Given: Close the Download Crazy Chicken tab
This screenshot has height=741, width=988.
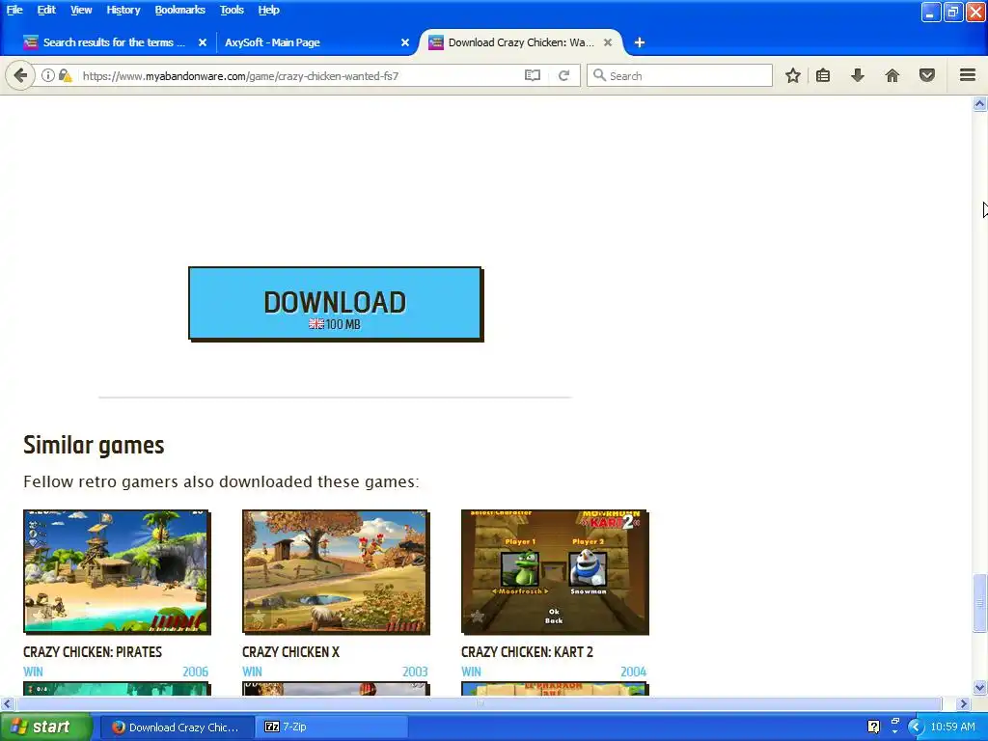Looking at the screenshot, I should coord(608,42).
